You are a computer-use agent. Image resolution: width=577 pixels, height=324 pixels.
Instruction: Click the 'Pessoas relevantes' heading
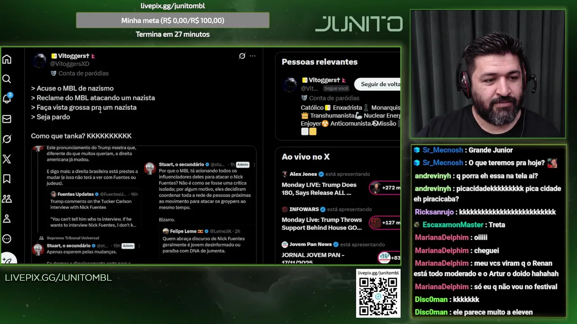point(320,62)
